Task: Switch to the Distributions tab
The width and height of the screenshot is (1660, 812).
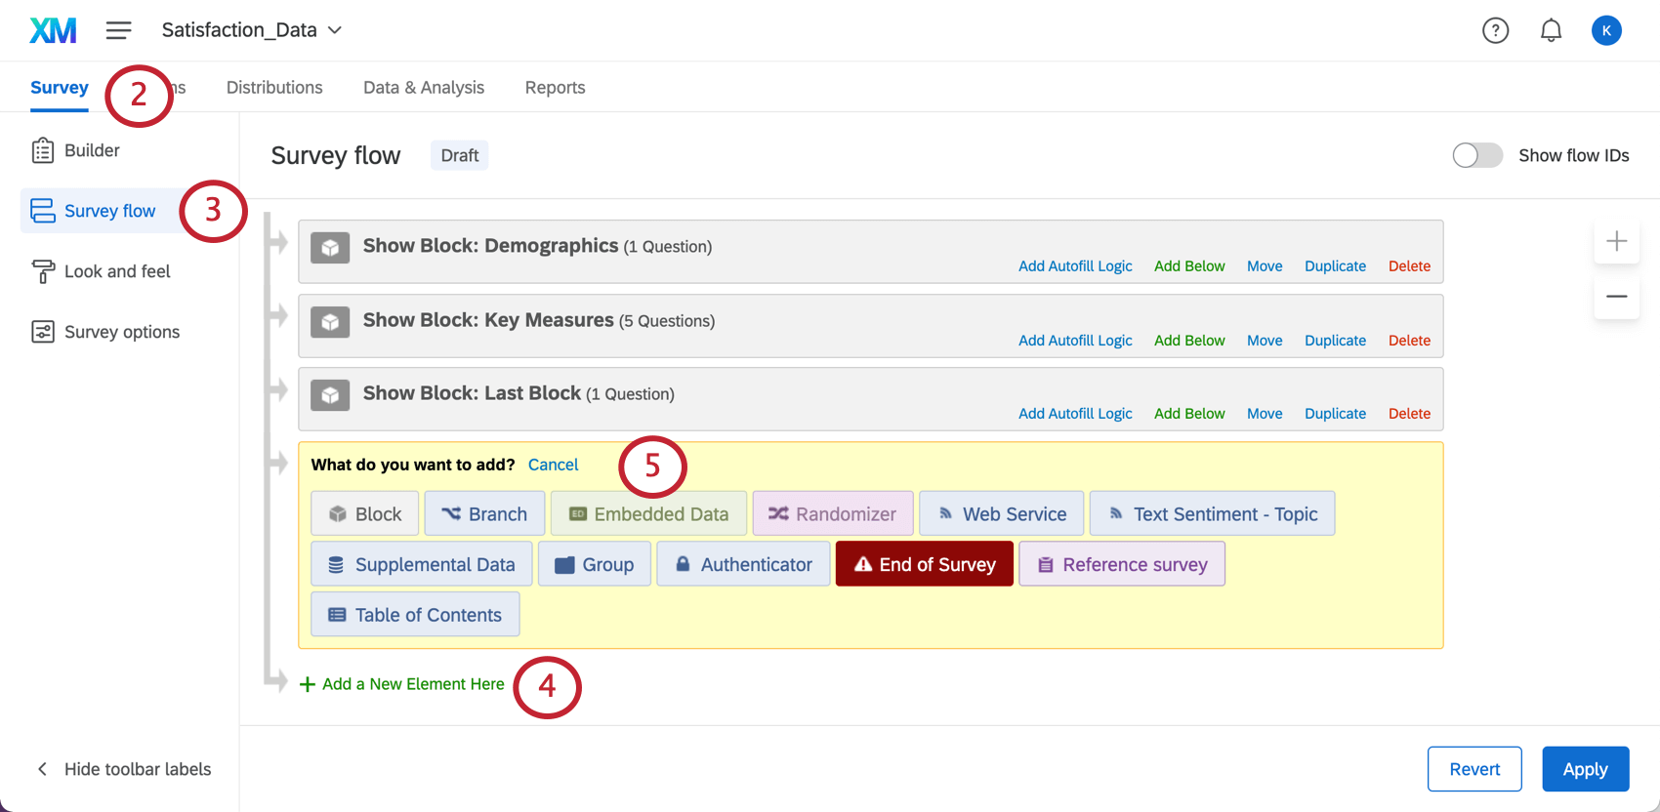Action: [274, 87]
